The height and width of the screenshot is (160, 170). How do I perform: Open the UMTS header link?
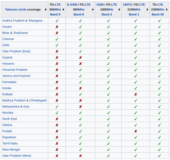(127, 5)
